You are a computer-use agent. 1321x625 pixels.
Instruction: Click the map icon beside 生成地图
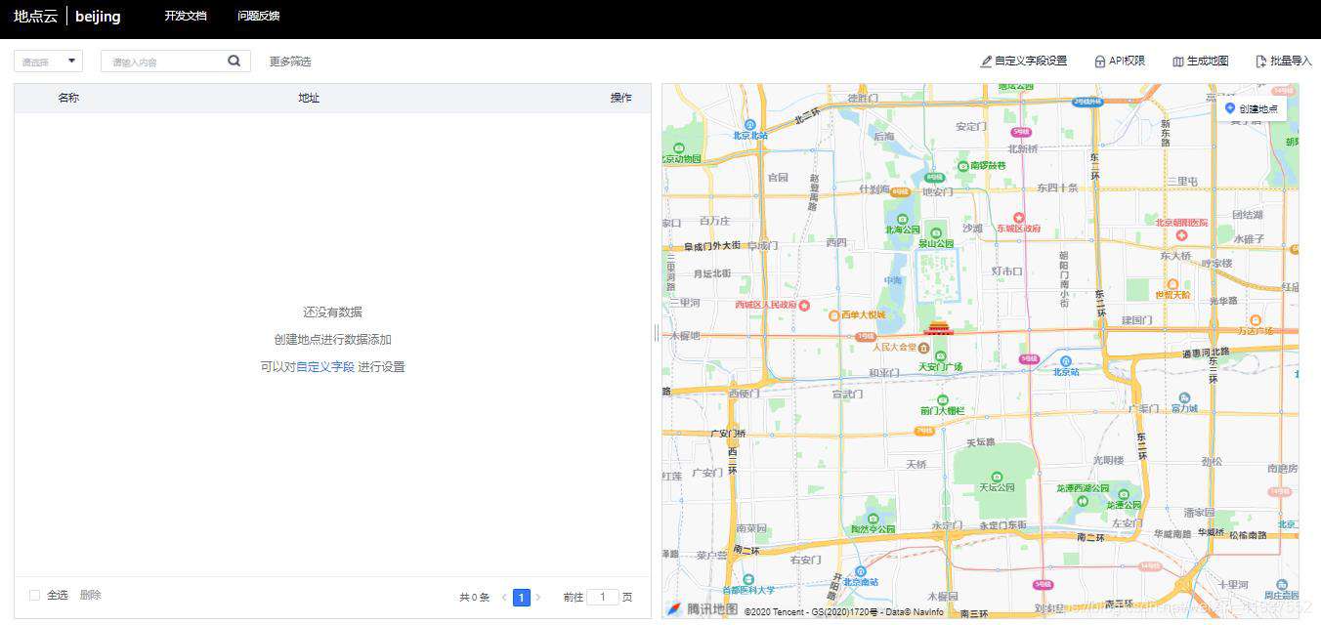[1178, 62]
